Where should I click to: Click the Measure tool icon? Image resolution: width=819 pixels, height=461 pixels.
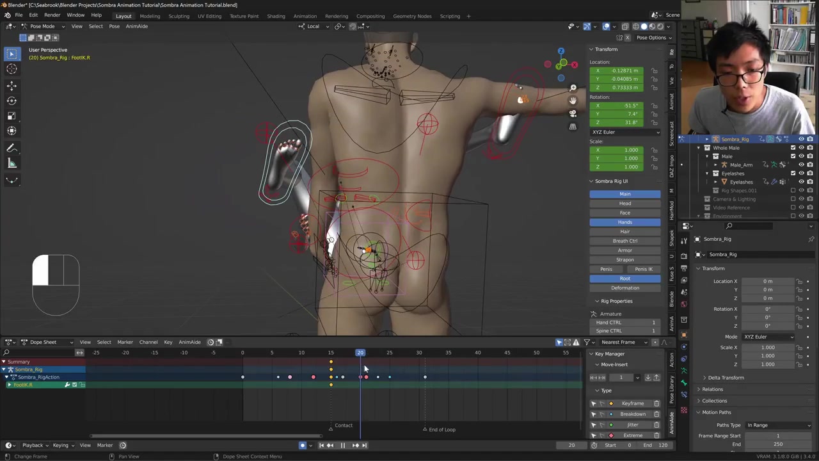coord(12,163)
